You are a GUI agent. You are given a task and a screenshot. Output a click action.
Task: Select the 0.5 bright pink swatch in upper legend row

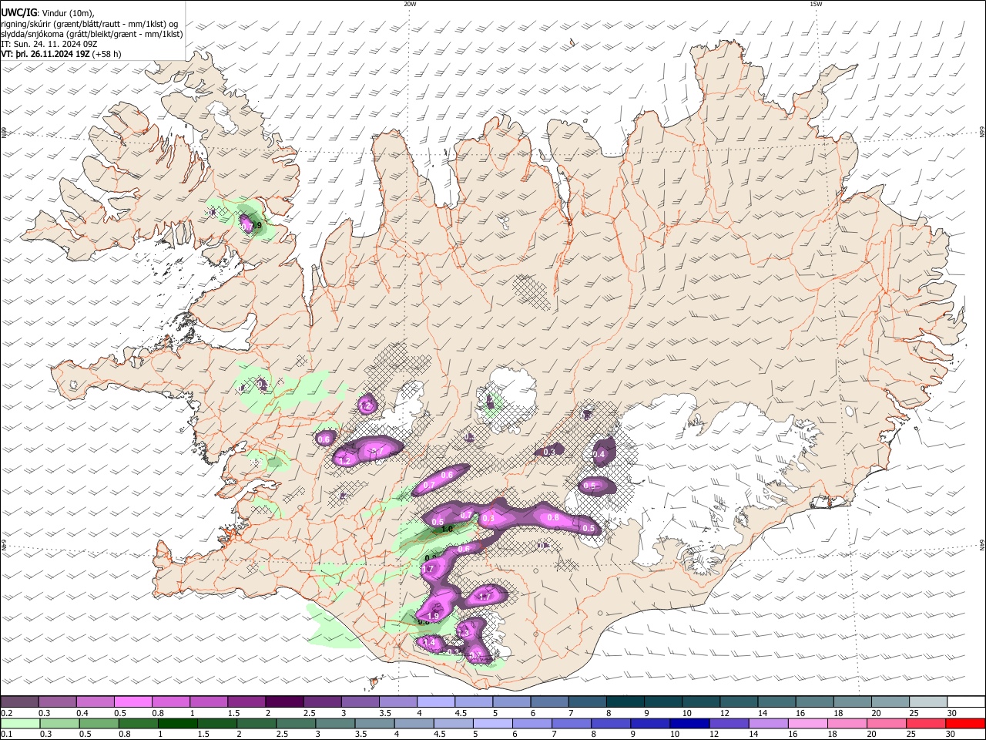pyautogui.click(x=132, y=701)
